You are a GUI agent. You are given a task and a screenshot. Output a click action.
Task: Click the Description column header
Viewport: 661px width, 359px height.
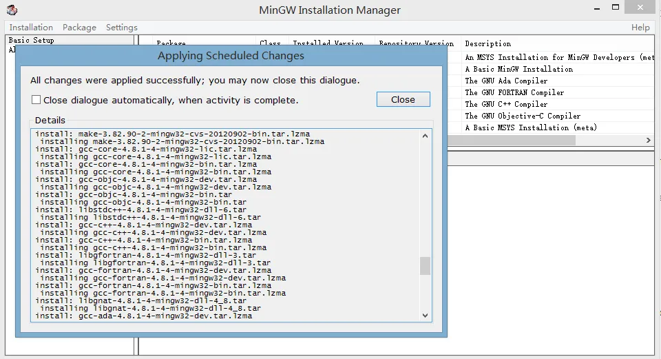487,43
